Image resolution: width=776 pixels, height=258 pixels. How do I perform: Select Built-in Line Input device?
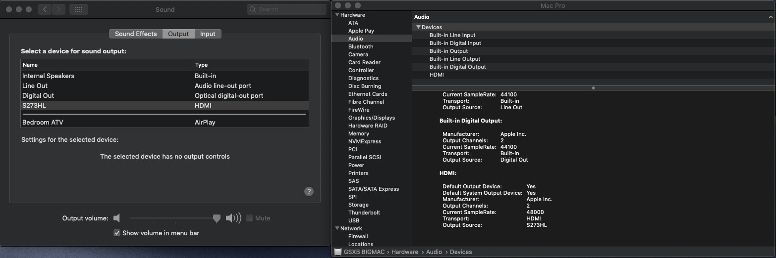[x=594, y=35]
